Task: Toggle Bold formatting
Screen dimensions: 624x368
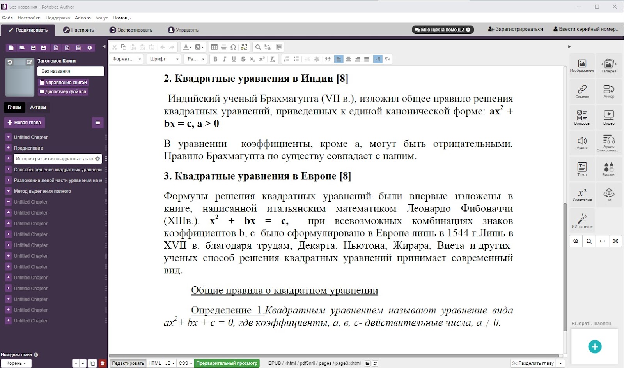Action: [215, 59]
